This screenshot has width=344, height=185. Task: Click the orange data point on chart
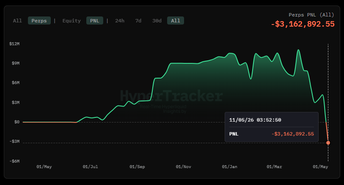click(x=328, y=143)
